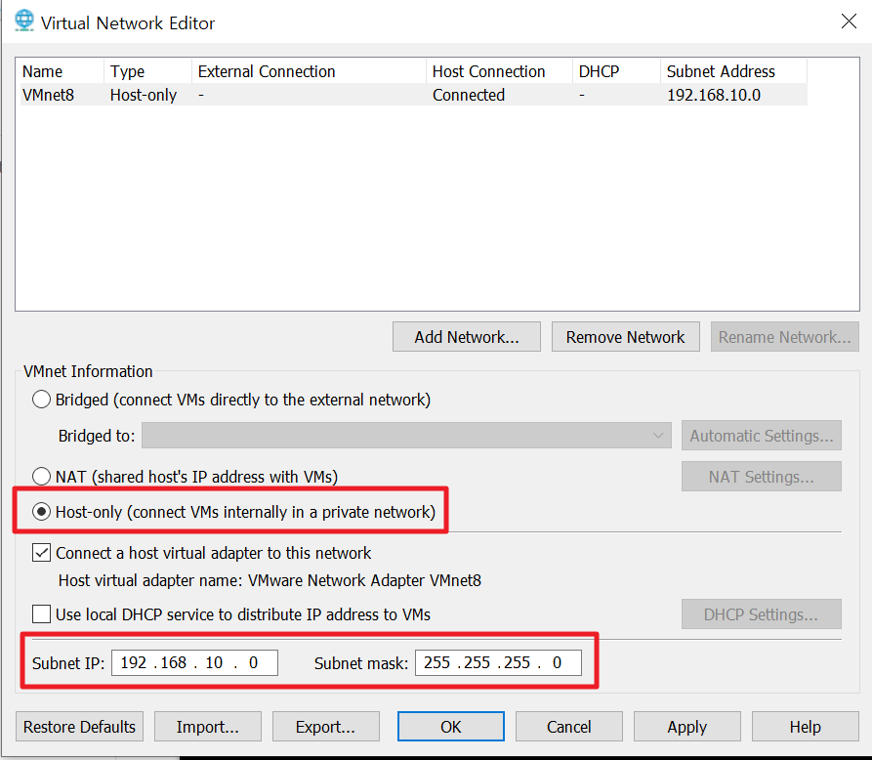Click the Import button
This screenshot has width=872, height=760.
coord(207,727)
